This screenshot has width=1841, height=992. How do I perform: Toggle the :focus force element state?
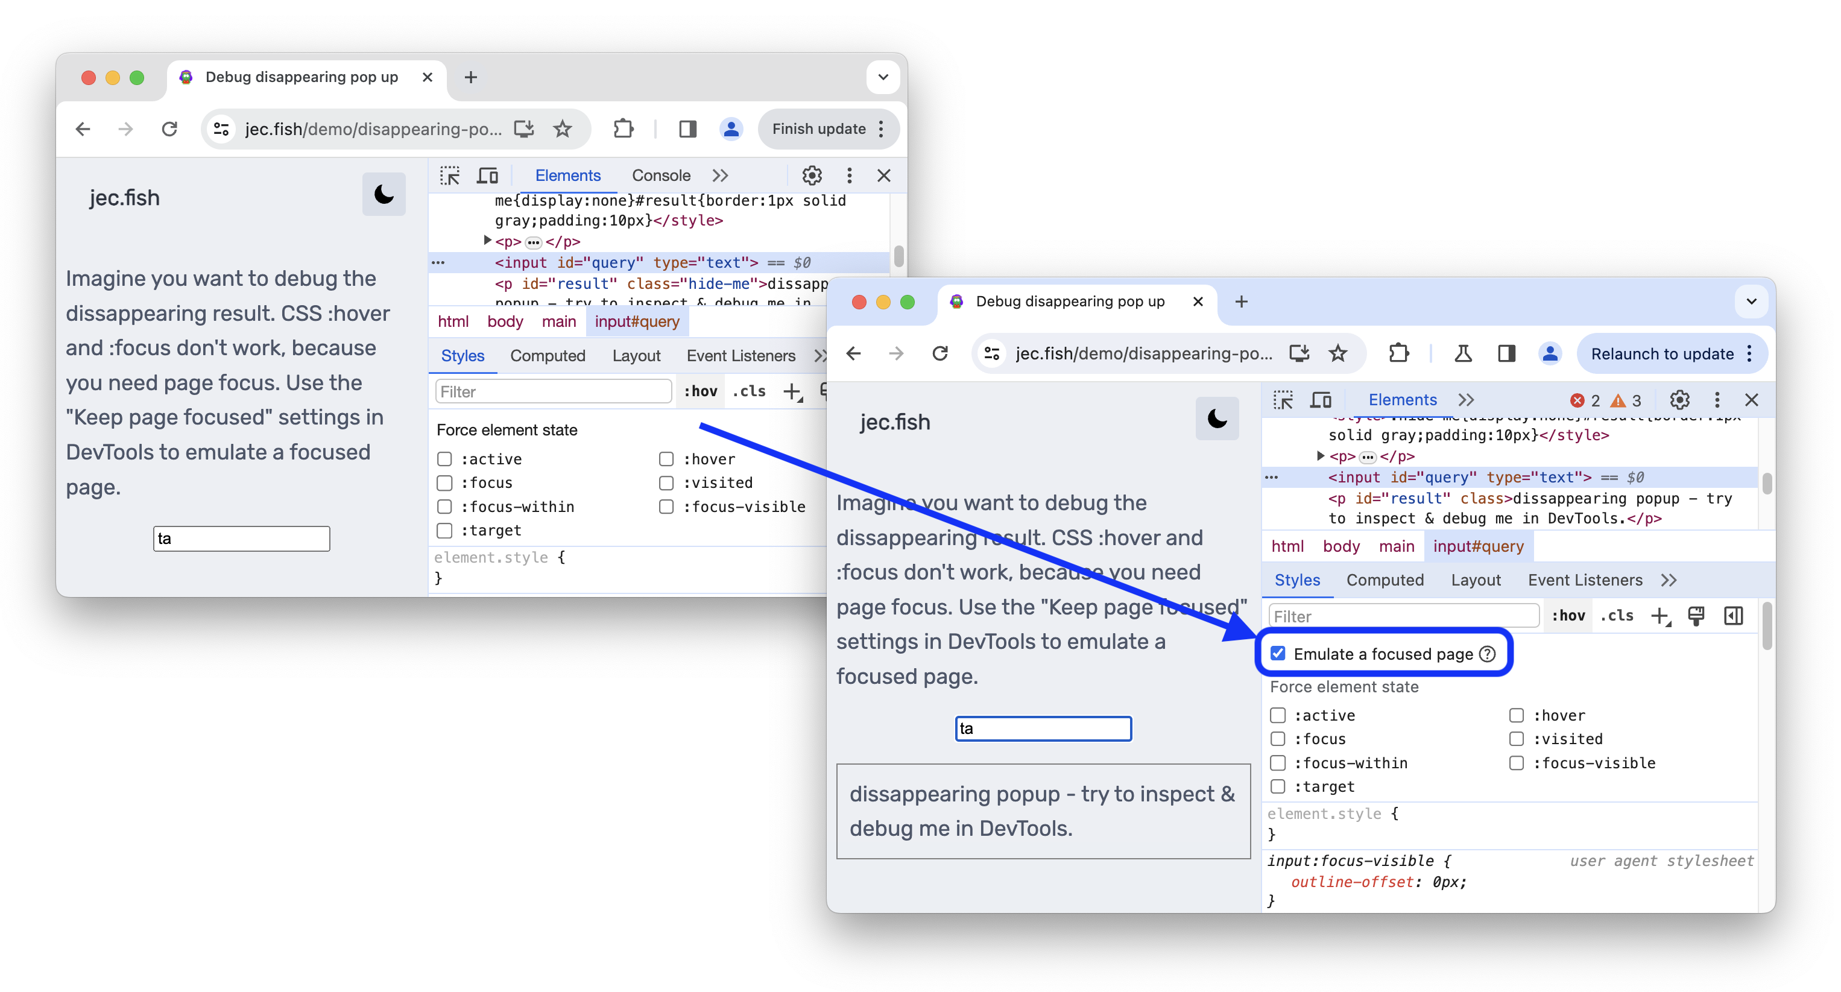[1277, 738]
